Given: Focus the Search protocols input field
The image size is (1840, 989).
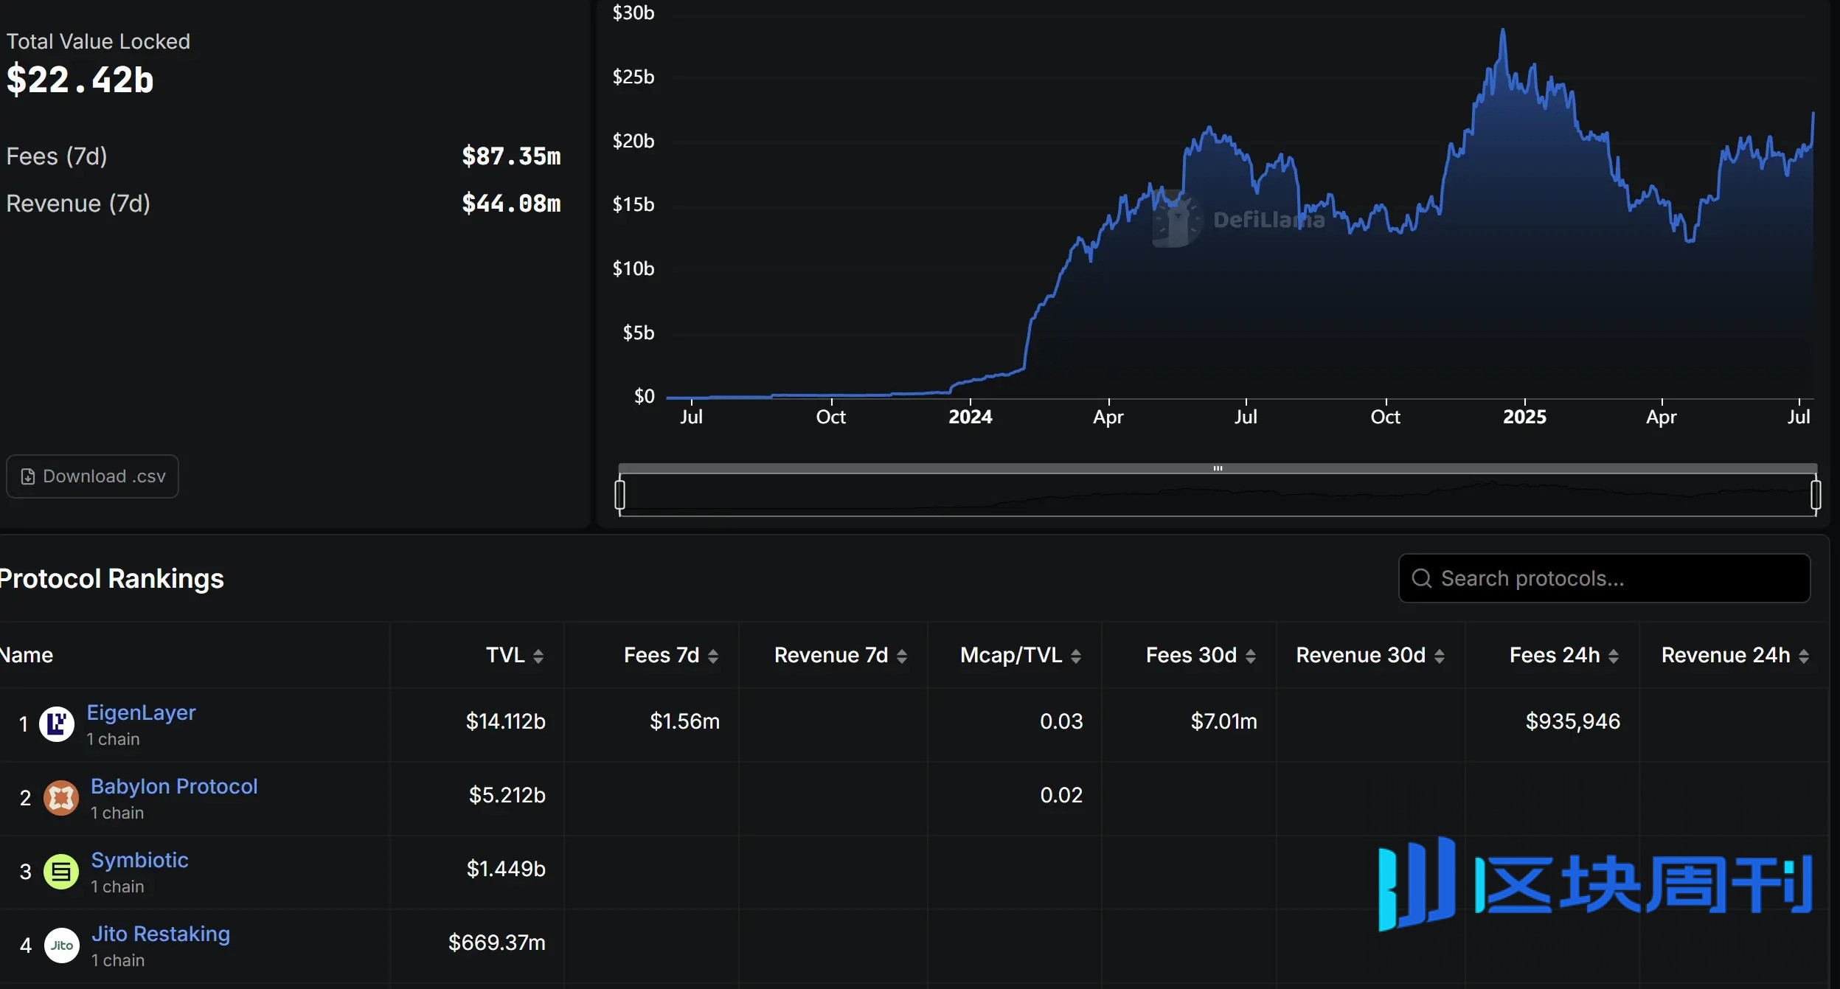Looking at the screenshot, I should click(1604, 578).
